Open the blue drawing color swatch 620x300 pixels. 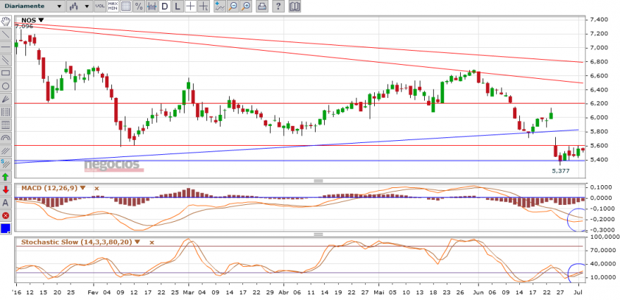click(x=6, y=228)
